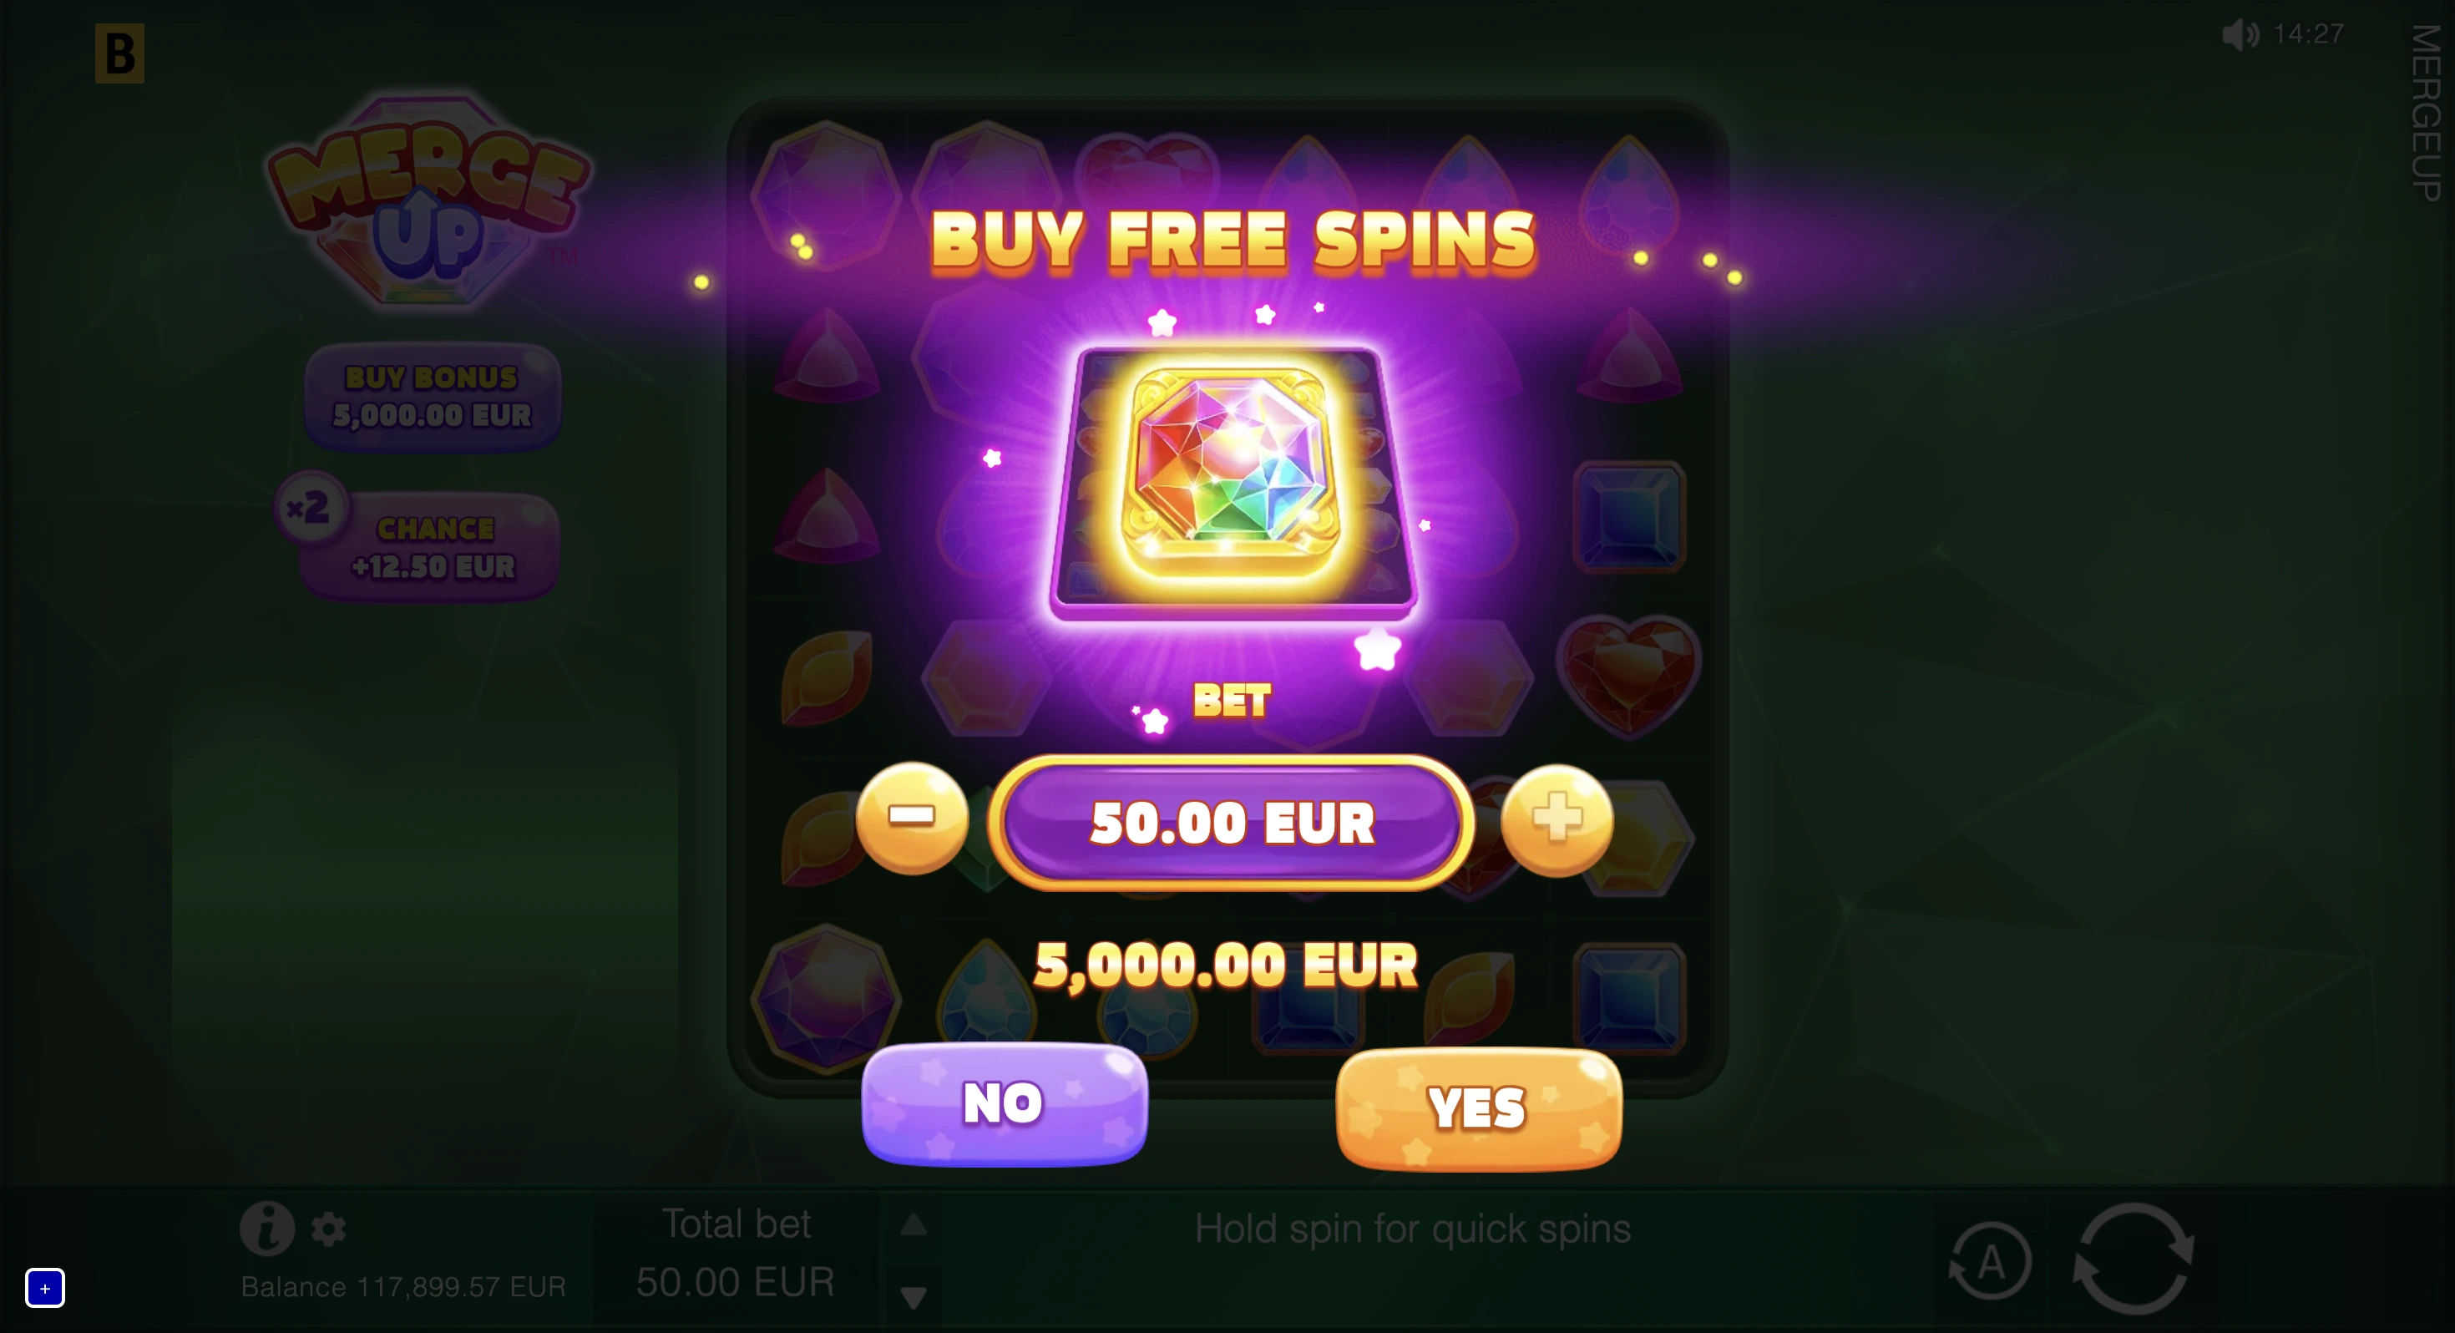This screenshot has width=2455, height=1333.
Task: Open the info icon near the balance
Action: pyautogui.click(x=267, y=1228)
